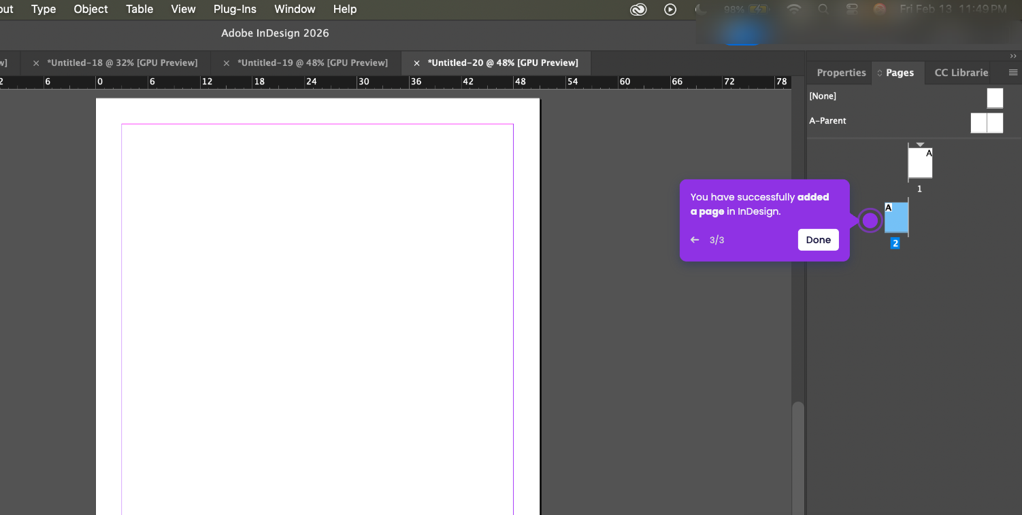Image resolution: width=1022 pixels, height=515 pixels.
Task: Open the Table menu
Action: point(139,9)
